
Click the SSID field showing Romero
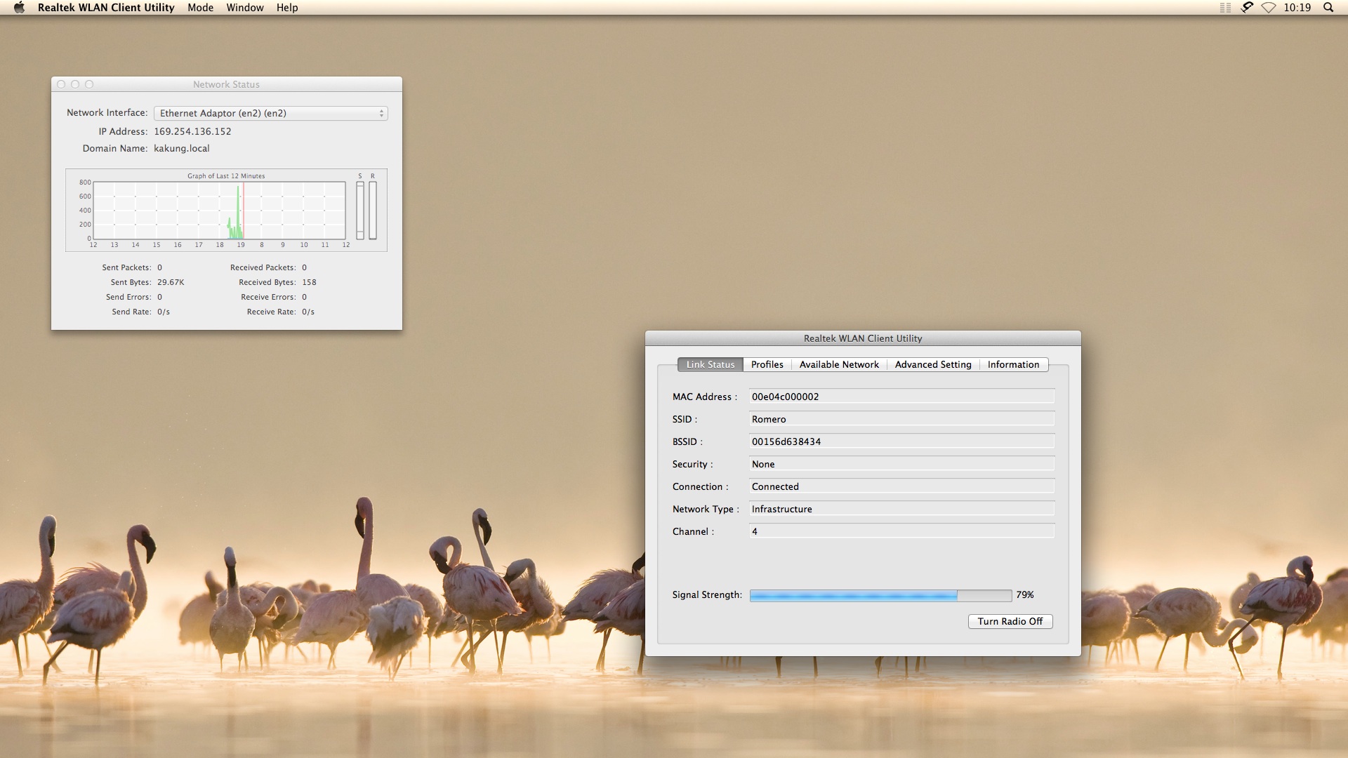tap(901, 419)
